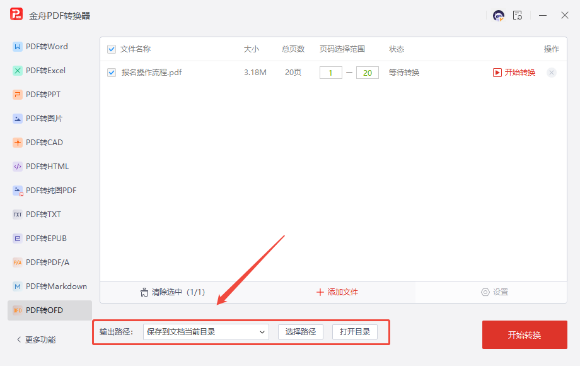The image size is (580, 366).
Task: Click the 大小 column header
Action: [x=252, y=49]
